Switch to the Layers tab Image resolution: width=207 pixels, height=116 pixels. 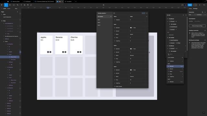[5, 9]
